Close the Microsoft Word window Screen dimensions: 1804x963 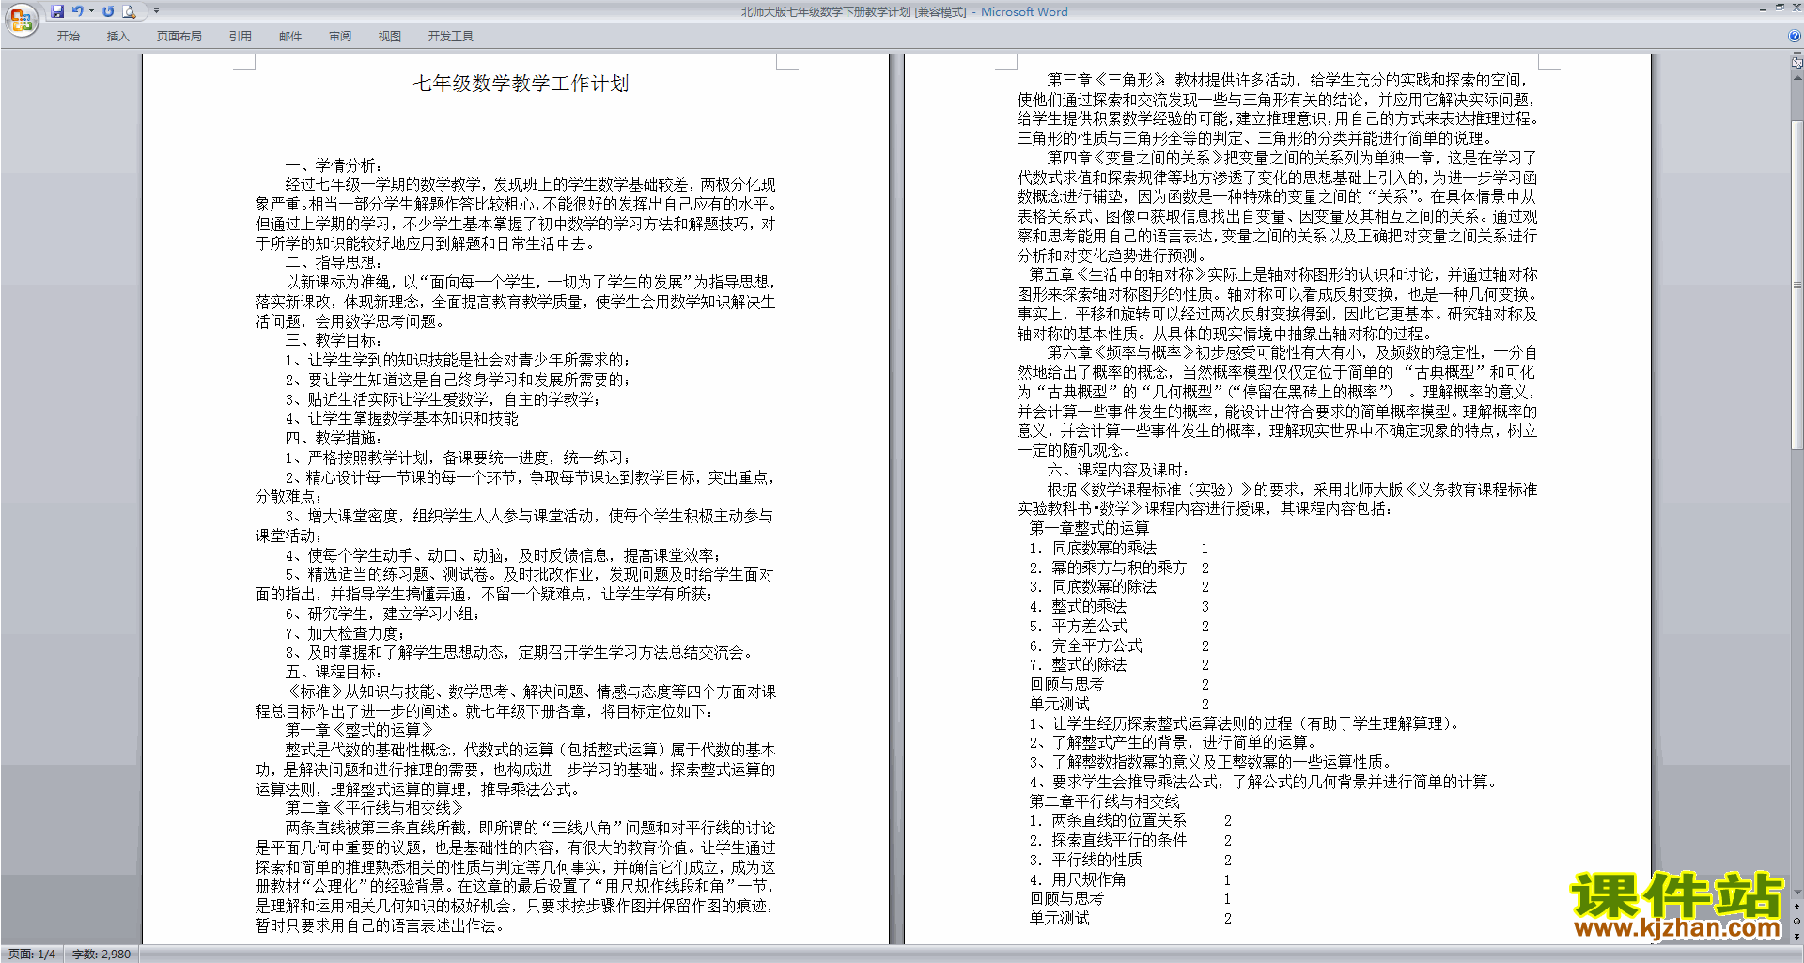pyautogui.click(x=1796, y=8)
